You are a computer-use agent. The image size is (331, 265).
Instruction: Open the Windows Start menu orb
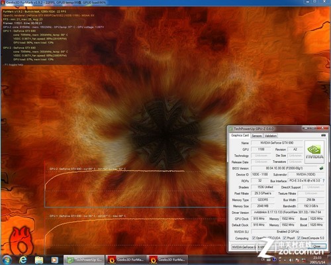tap(7, 260)
